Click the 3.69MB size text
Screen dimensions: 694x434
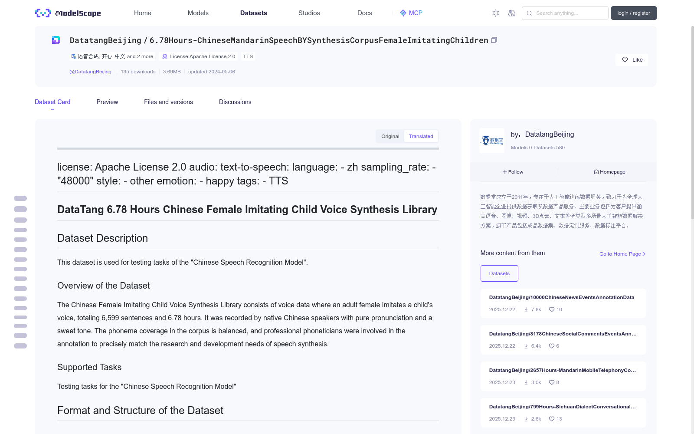tap(172, 72)
